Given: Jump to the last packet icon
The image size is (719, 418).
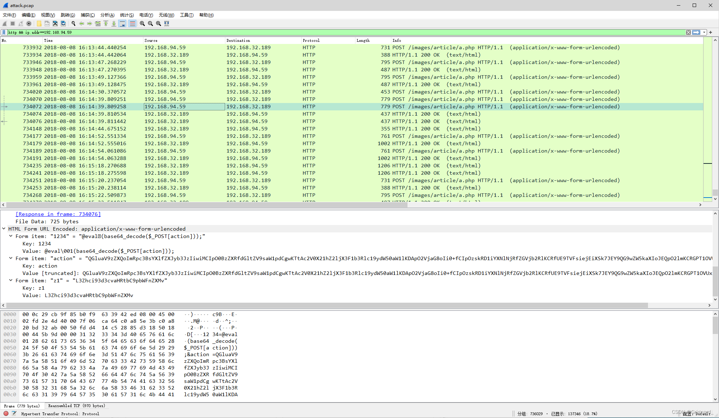Looking at the screenshot, I should point(114,24).
